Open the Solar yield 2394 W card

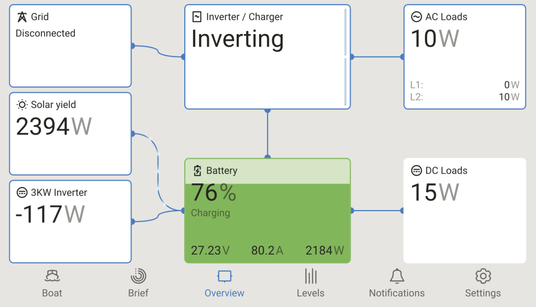pos(70,136)
